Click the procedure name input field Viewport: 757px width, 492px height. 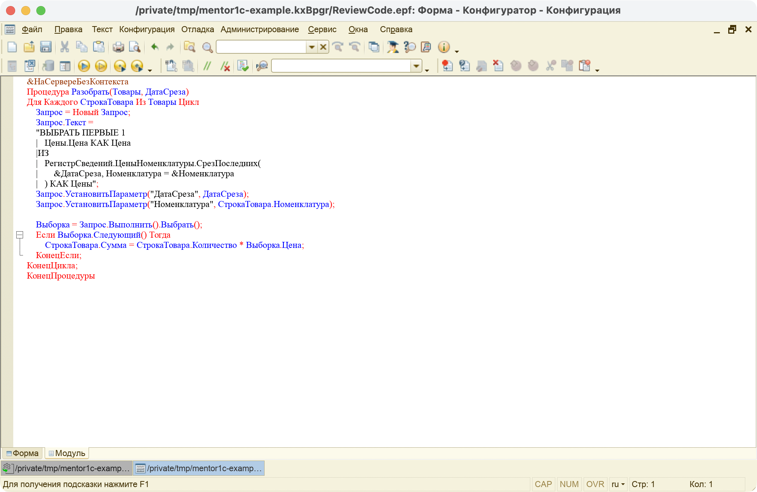(341, 66)
